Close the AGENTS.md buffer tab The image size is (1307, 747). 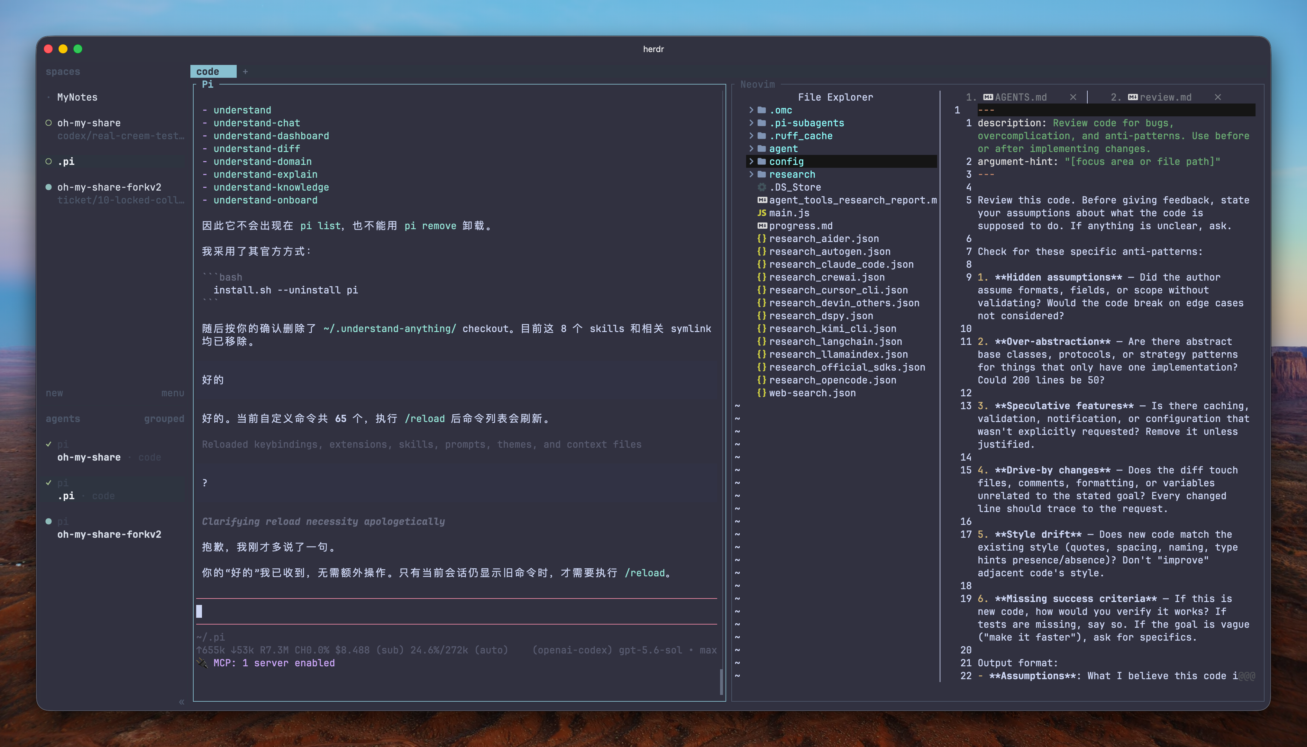[x=1073, y=97]
